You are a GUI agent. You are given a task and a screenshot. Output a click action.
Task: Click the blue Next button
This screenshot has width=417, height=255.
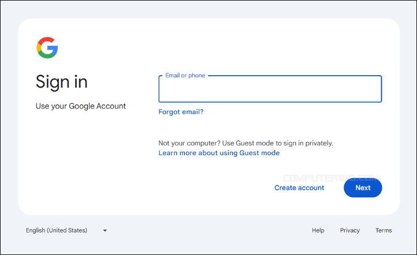pos(363,188)
